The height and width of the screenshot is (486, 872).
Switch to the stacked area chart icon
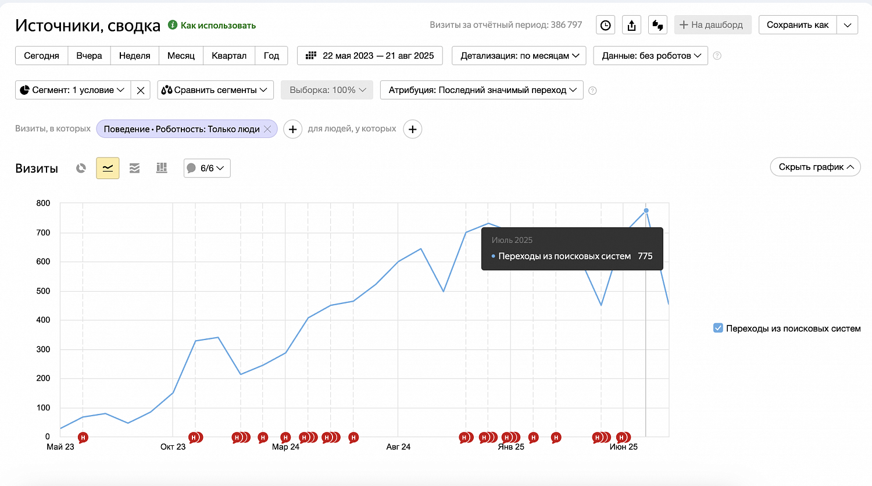click(x=134, y=168)
